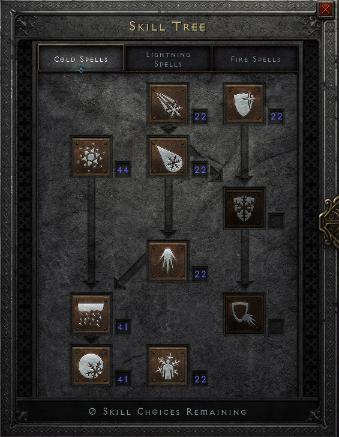The height and width of the screenshot is (437, 339).
Task: Choose the Frost Nova snowflake skill
Action: tap(91, 157)
